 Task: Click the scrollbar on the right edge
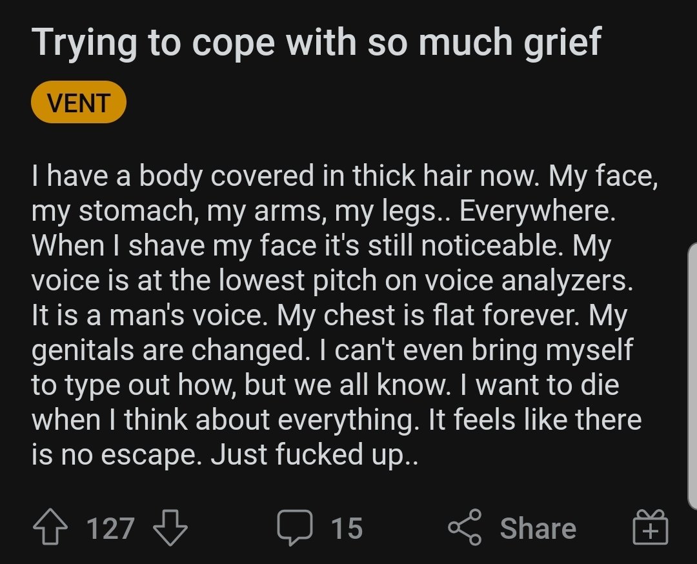(x=692, y=374)
